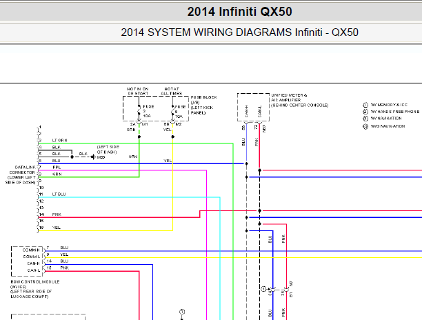Click the "(LEFT REAR SIDE OF LUGGAGE COMPT)" note
The height and width of the screenshot is (320, 422).
pos(31,294)
